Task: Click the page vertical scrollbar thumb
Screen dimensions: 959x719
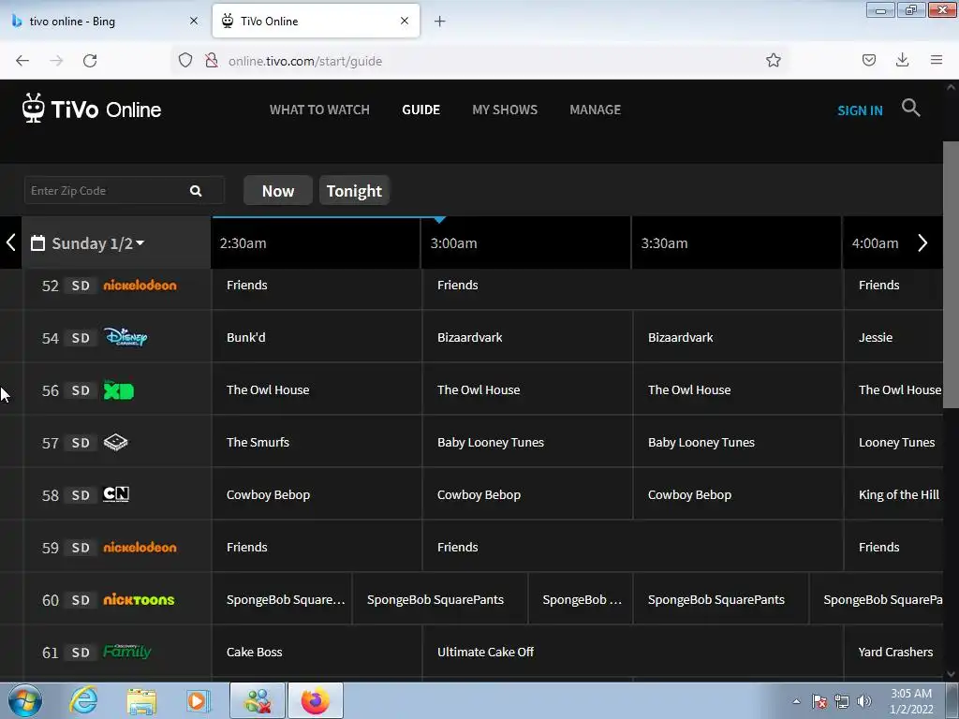Action: coord(951,274)
